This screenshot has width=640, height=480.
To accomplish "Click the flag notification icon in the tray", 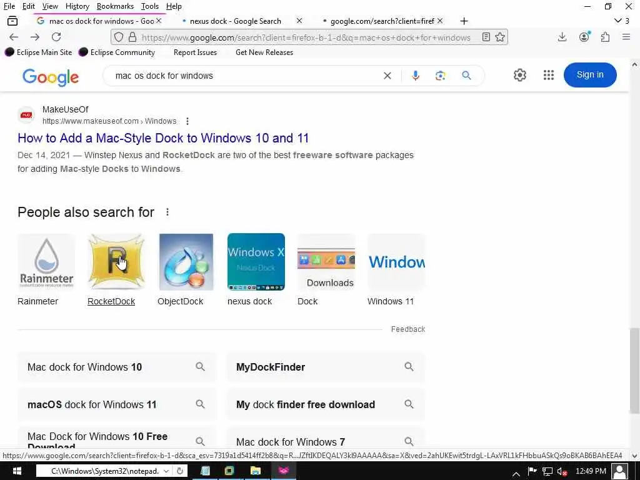I will [x=532, y=471].
